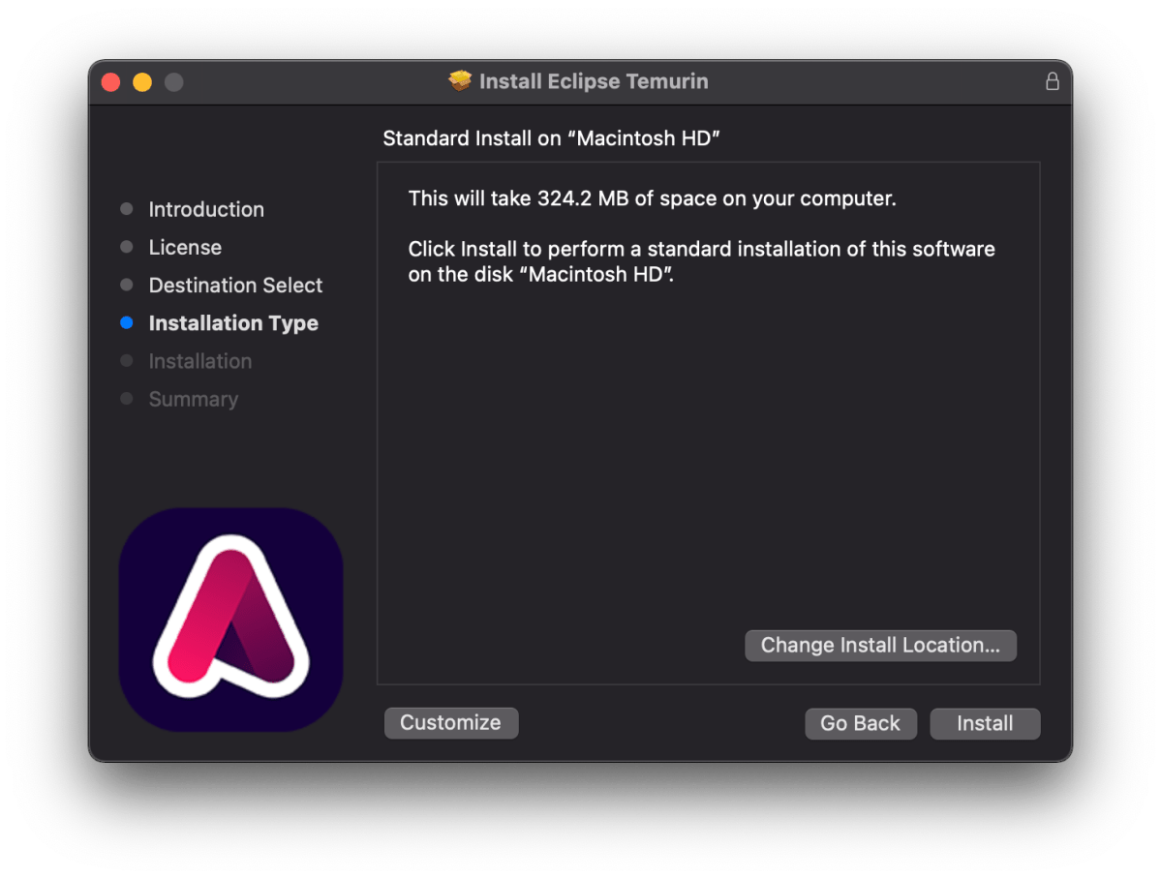Select the Summary step

tap(194, 399)
